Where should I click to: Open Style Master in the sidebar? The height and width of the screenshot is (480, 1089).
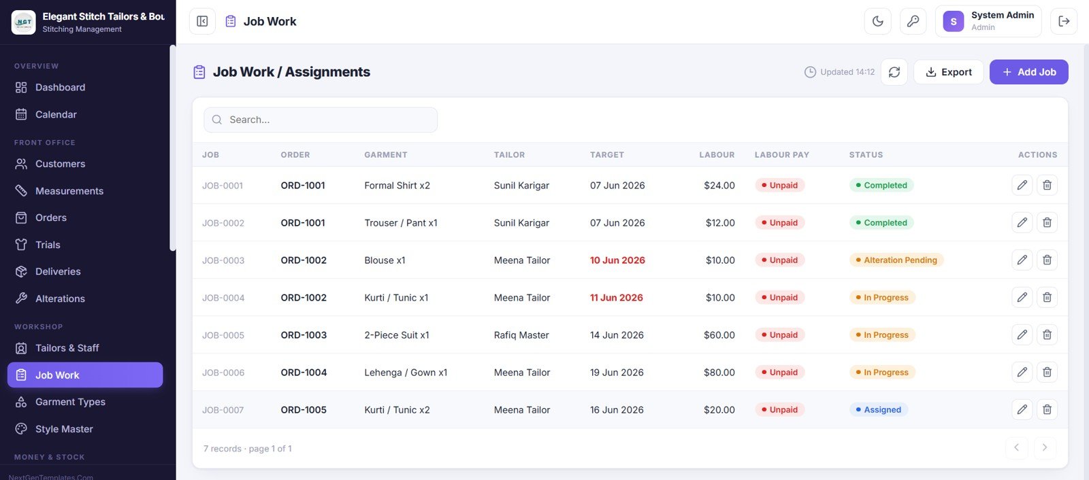85,429
